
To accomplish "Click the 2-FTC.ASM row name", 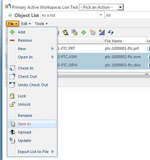I will (x=67, y=57).
